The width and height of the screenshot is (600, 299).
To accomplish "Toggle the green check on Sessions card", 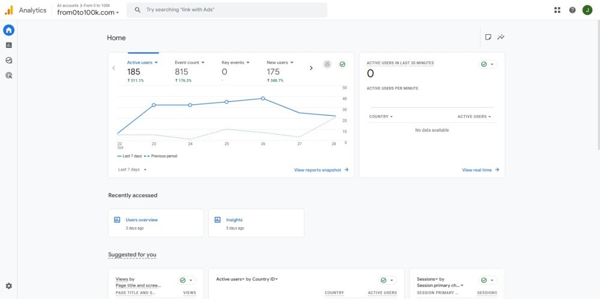I will pos(487,280).
